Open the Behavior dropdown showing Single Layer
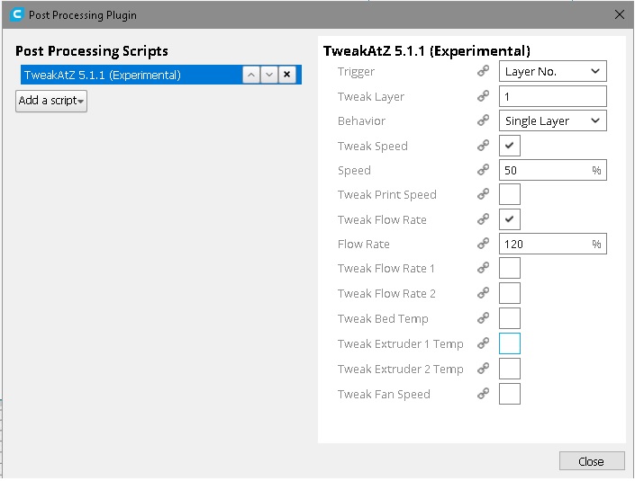The height and width of the screenshot is (481, 635). (553, 120)
